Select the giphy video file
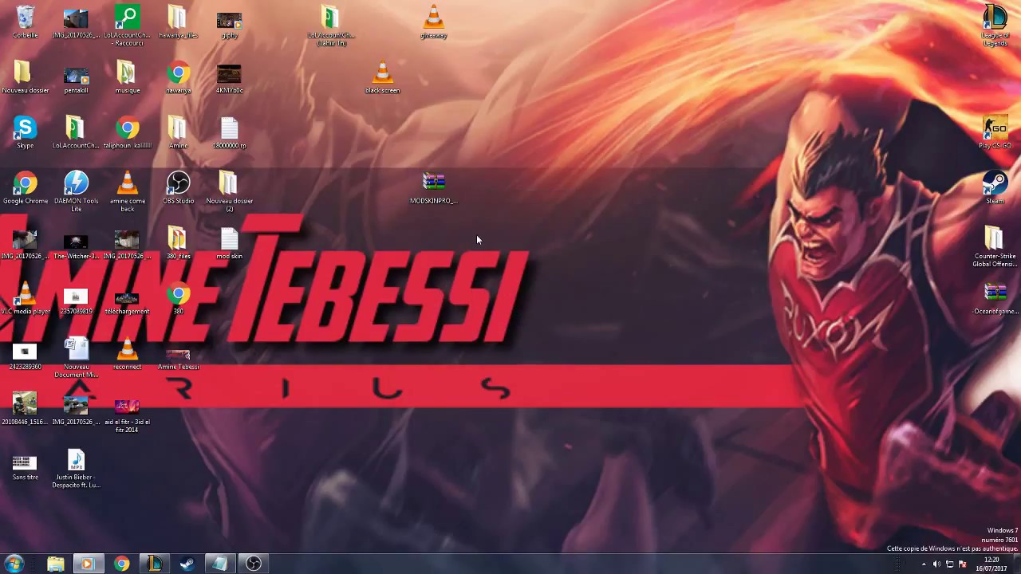Screen dimensions: 1021x574 [229, 22]
